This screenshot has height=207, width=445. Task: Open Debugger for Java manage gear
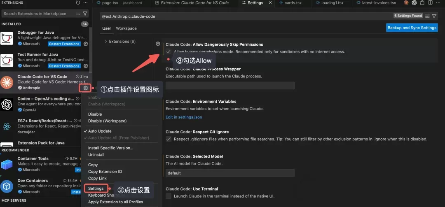pos(86,44)
